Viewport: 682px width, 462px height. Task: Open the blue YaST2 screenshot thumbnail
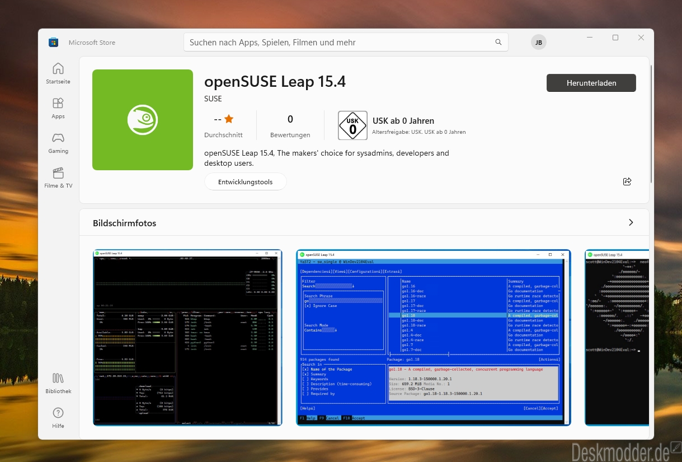pos(434,338)
